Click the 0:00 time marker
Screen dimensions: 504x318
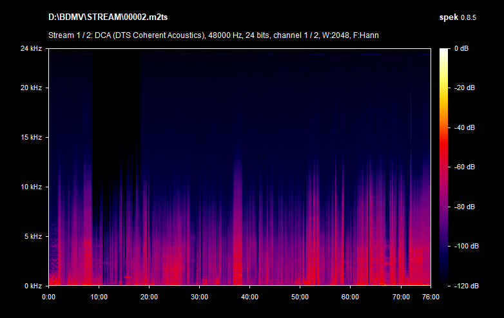pos(48,297)
